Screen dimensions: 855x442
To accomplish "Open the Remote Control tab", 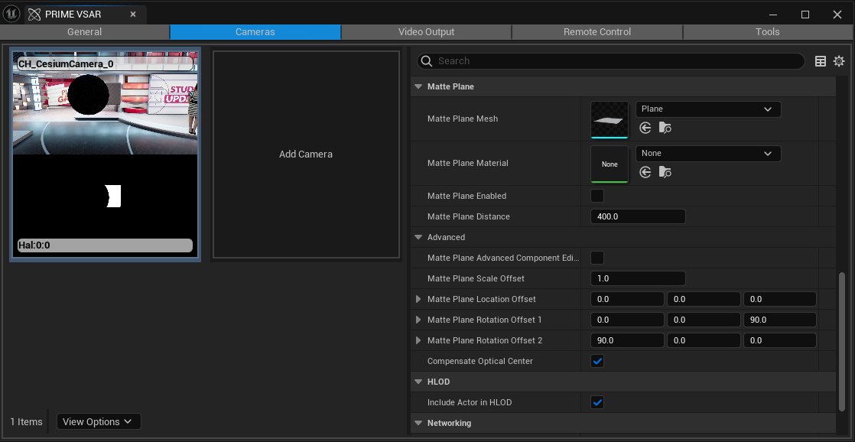I will pos(597,32).
